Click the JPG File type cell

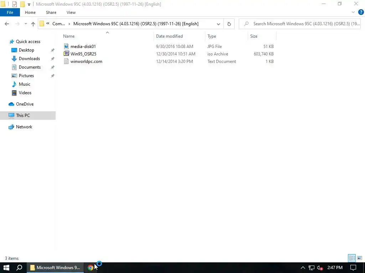click(214, 47)
